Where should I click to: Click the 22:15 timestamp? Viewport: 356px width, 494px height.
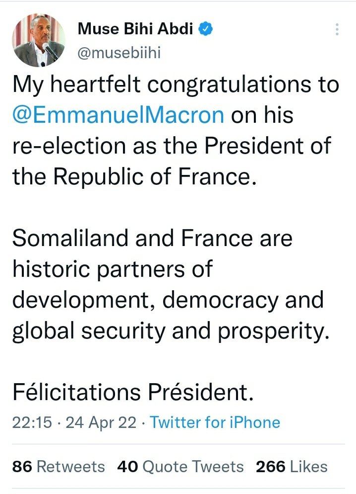pyautogui.click(x=31, y=422)
